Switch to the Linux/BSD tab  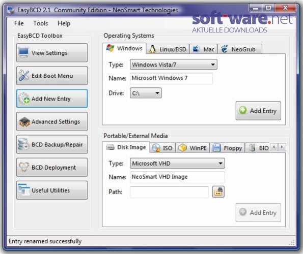click(x=168, y=49)
